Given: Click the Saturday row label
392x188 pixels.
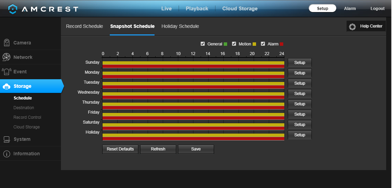Looking at the screenshot, I should click(x=91, y=122).
